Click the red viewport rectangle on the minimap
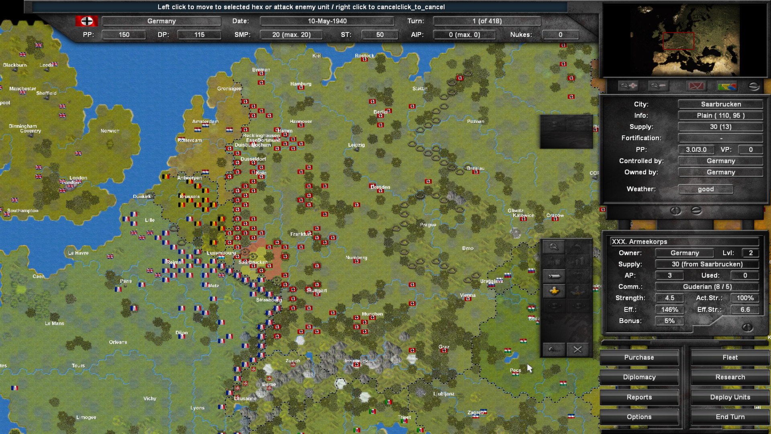This screenshot has width=771, height=434. click(679, 40)
